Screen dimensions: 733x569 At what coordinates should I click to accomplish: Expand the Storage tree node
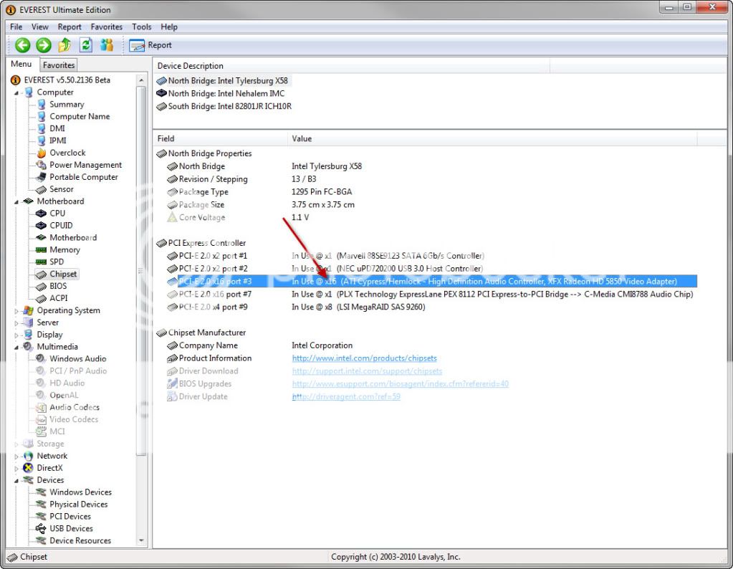coord(16,444)
